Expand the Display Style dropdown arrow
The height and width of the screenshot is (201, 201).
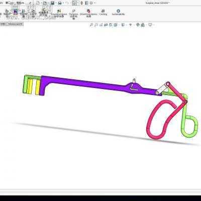[126, 25]
